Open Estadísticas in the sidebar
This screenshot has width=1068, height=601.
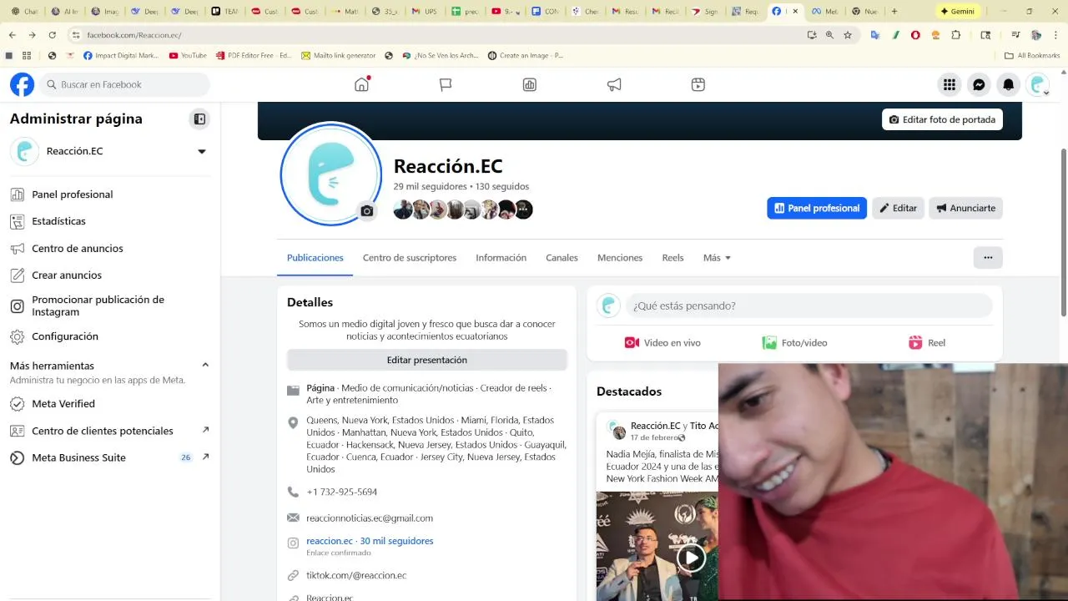tap(58, 221)
